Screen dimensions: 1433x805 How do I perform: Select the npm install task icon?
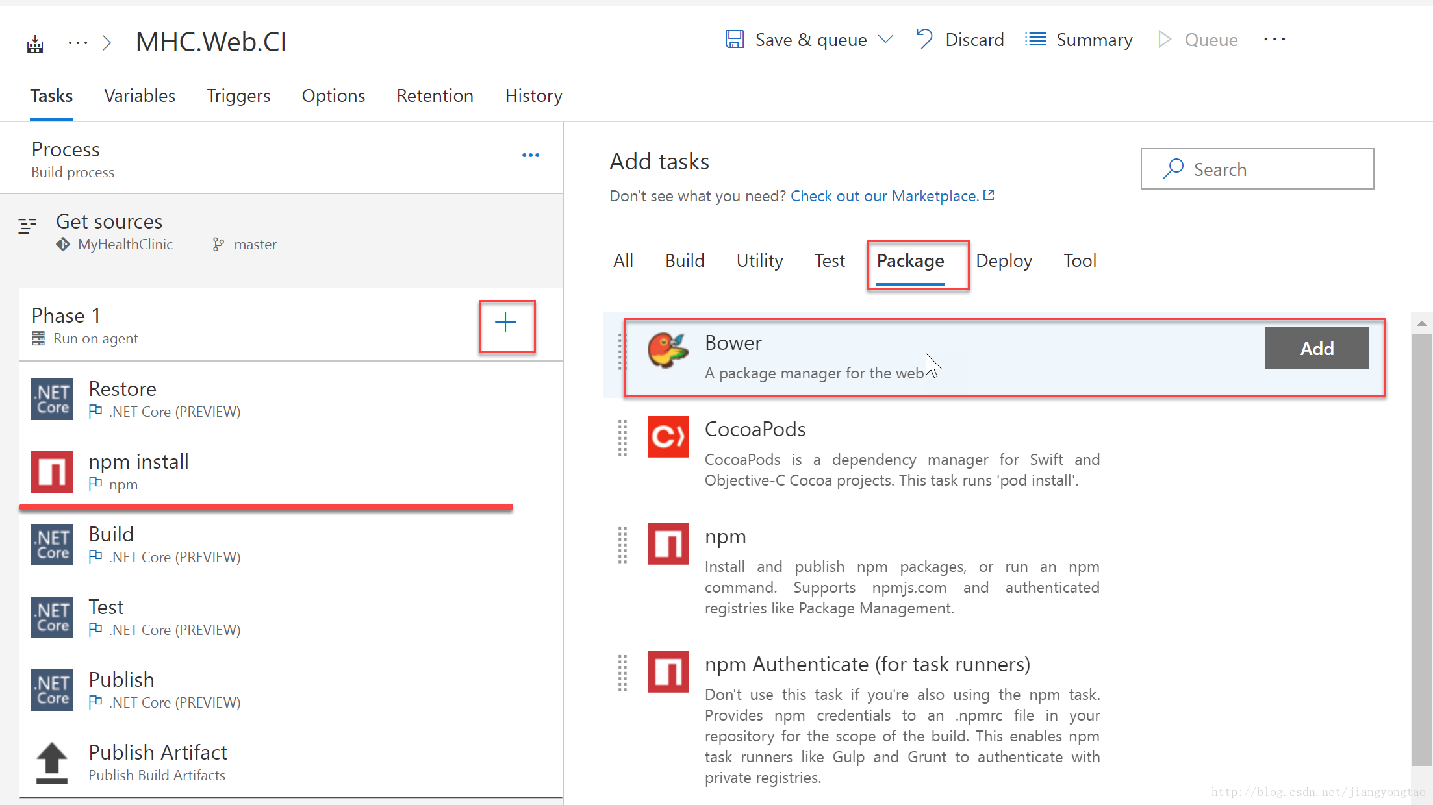coord(52,472)
